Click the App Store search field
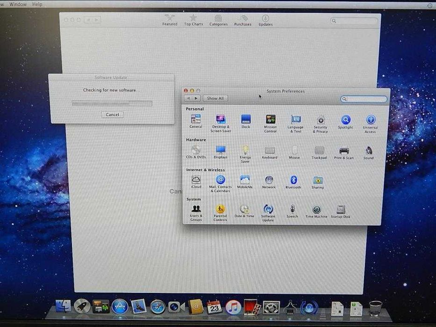Image resolution: width=436 pixels, height=327 pixels. point(354,21)
